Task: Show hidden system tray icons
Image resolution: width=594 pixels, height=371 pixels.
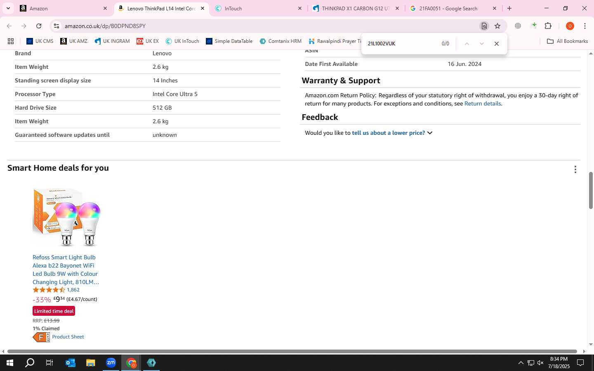Action: 521,363
